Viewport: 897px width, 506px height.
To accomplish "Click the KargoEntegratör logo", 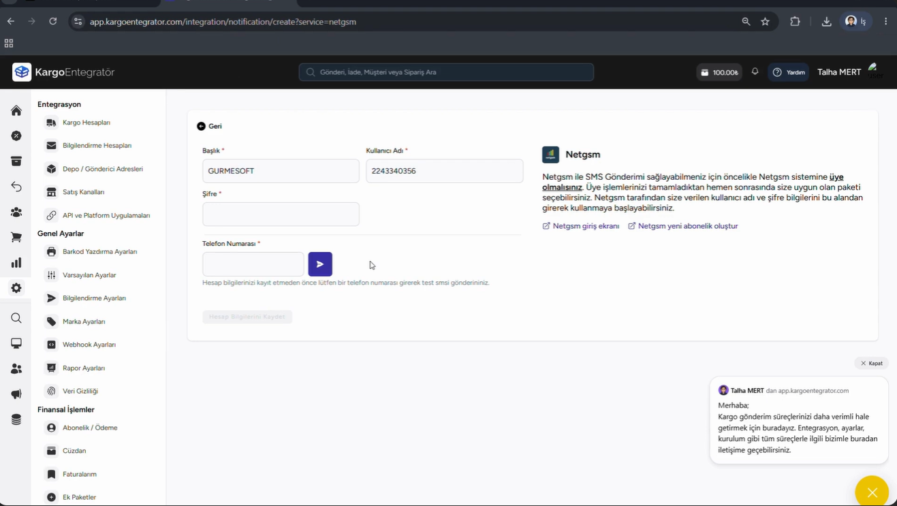I will pos(63,72).
